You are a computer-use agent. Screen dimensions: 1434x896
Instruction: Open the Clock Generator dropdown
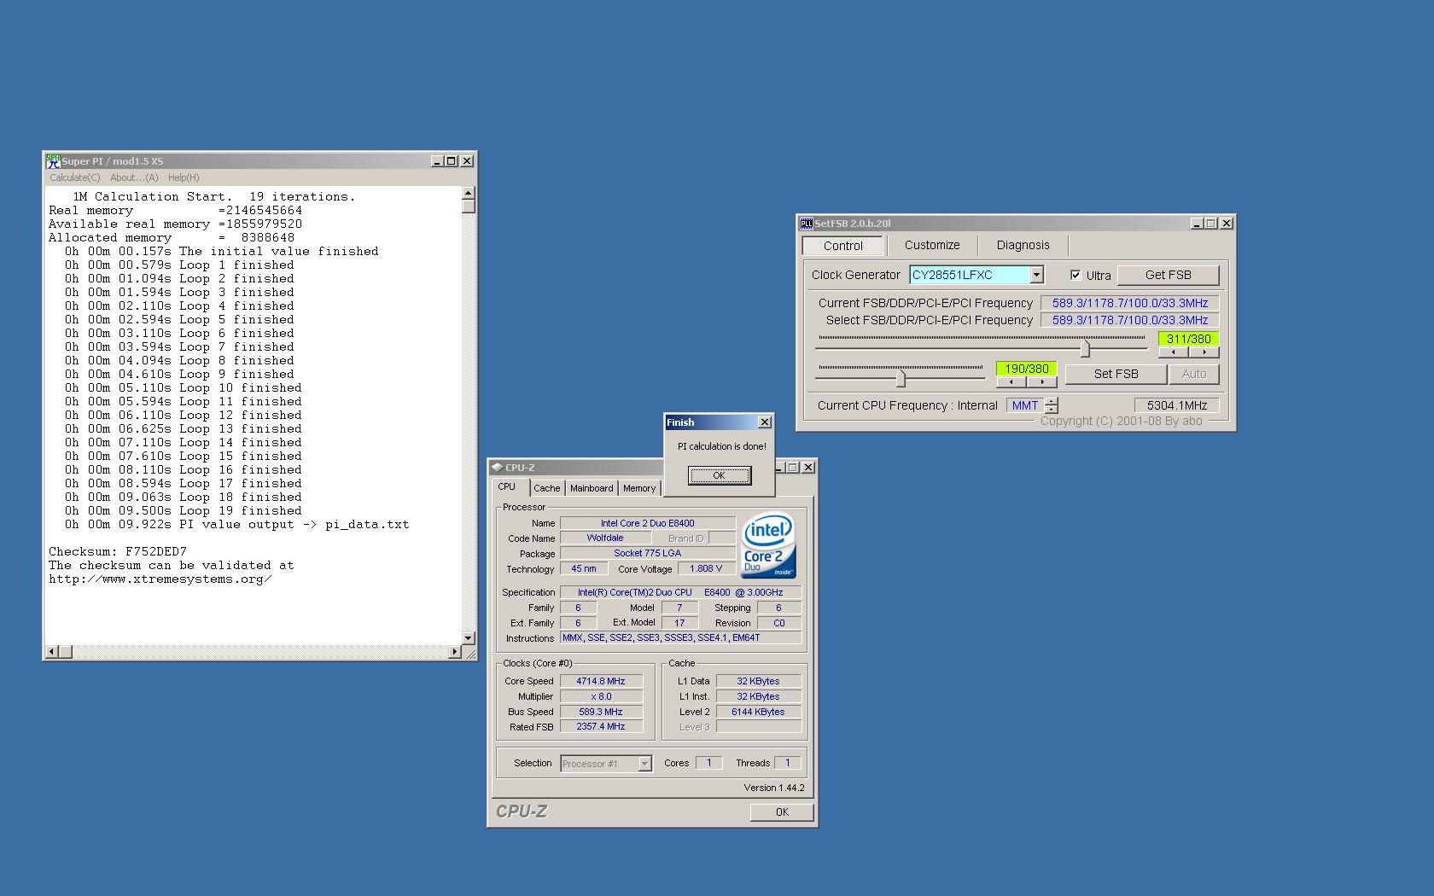click(1036, 275)
